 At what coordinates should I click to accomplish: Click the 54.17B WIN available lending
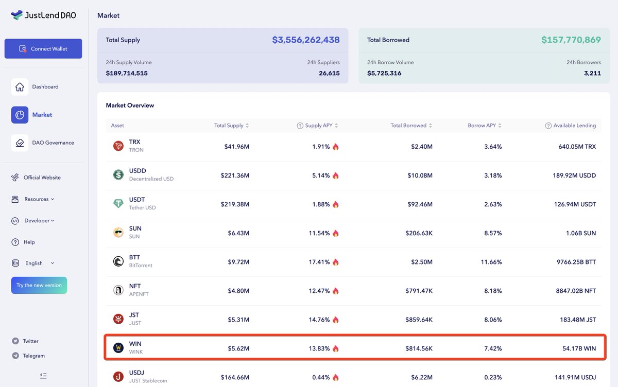click(x=579, y=348)
